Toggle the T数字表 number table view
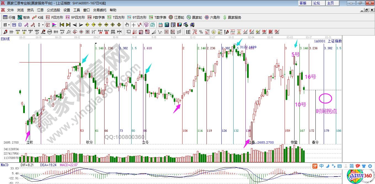 coord(158,17)
